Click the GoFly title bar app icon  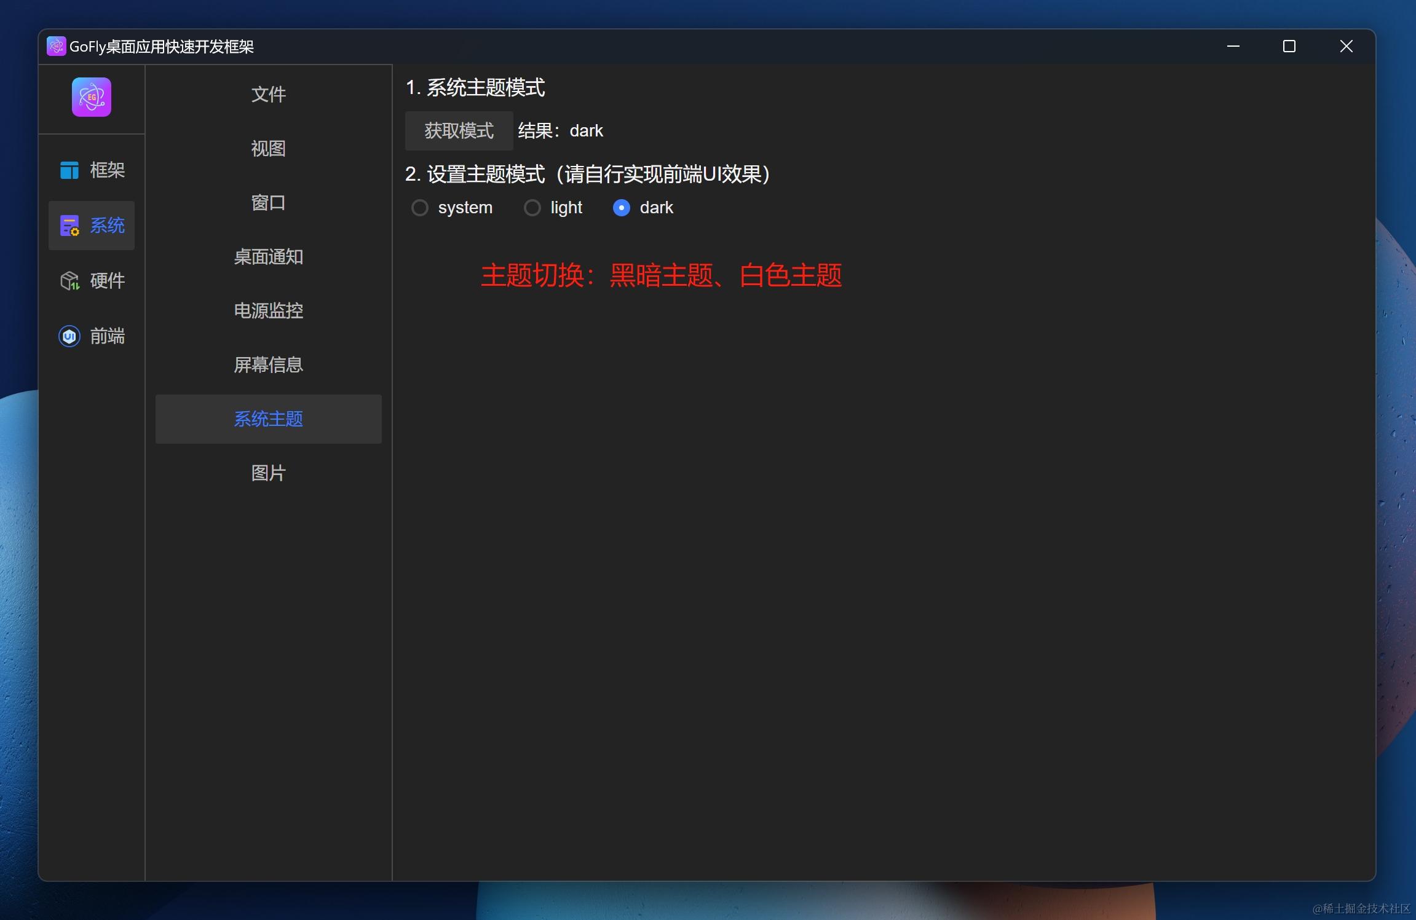point(56,46)
